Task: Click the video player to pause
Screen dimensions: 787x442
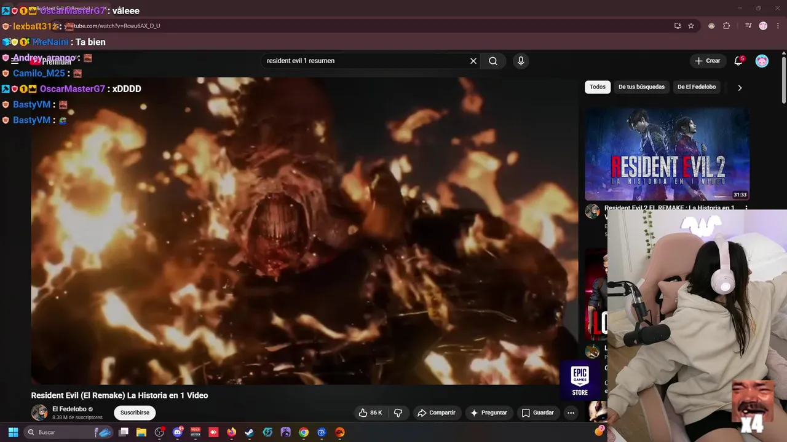Action: pyautogui.click(x=304, y=231)
